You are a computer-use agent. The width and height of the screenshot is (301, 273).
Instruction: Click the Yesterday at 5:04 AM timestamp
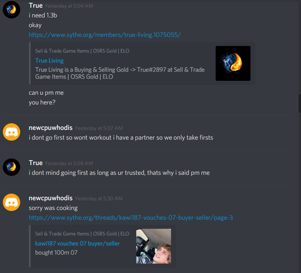pyautogui.click(x=69, y=6)
